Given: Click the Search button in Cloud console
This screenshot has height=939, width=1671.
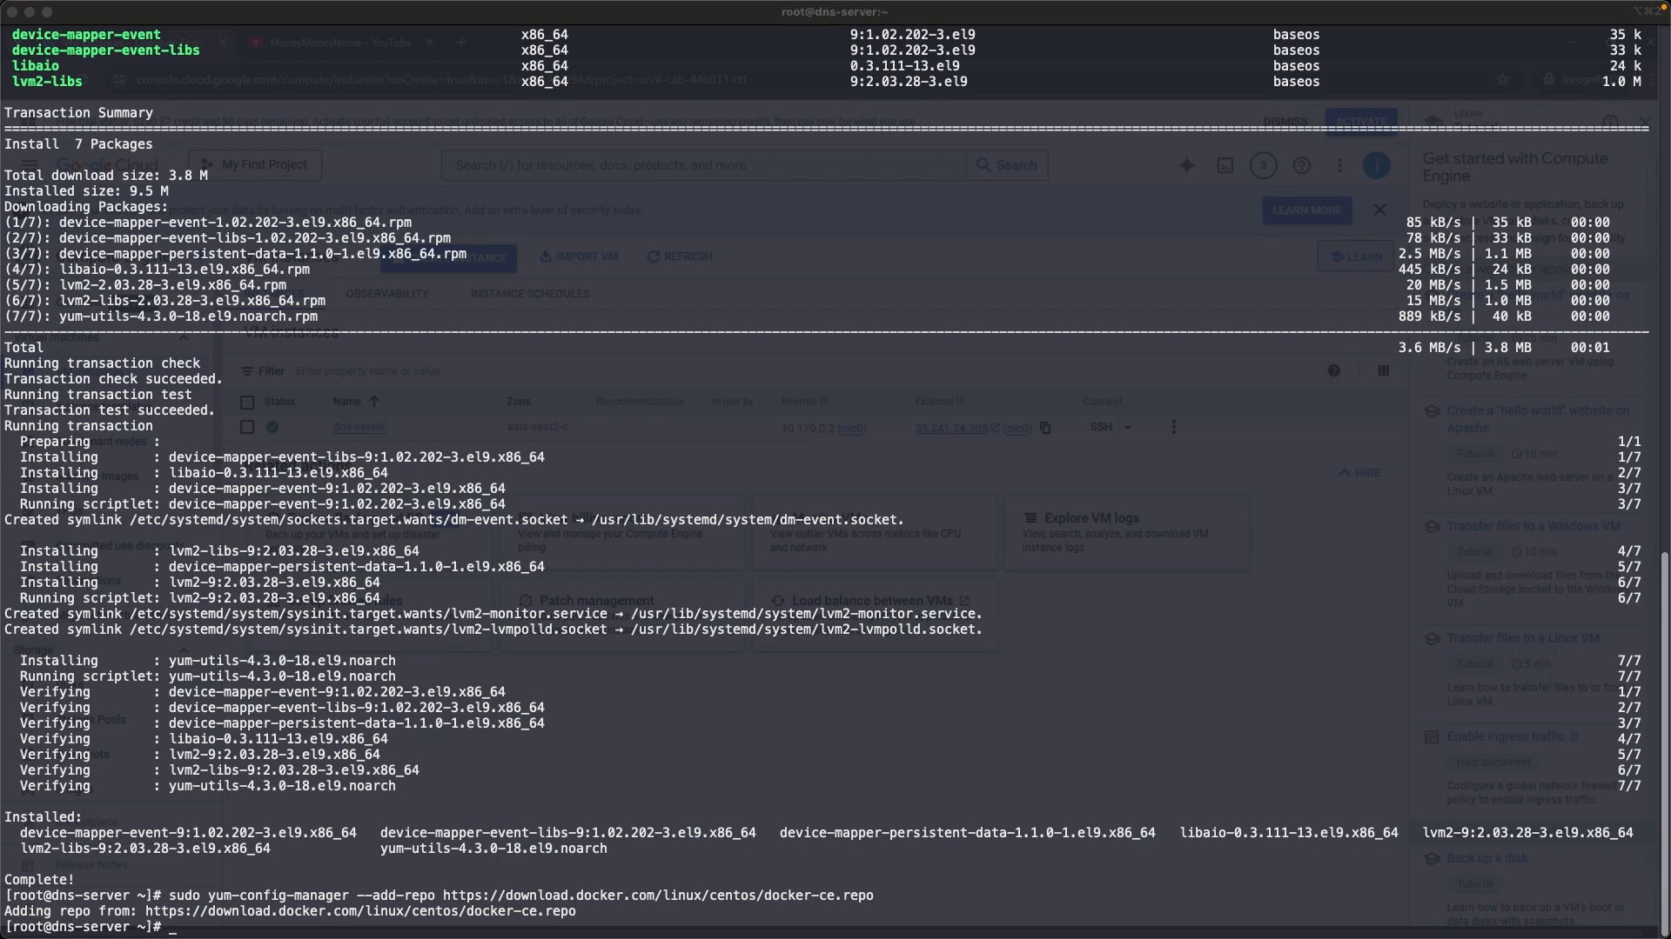Looking at the screenshot, I should click(x=1007, y=165).
